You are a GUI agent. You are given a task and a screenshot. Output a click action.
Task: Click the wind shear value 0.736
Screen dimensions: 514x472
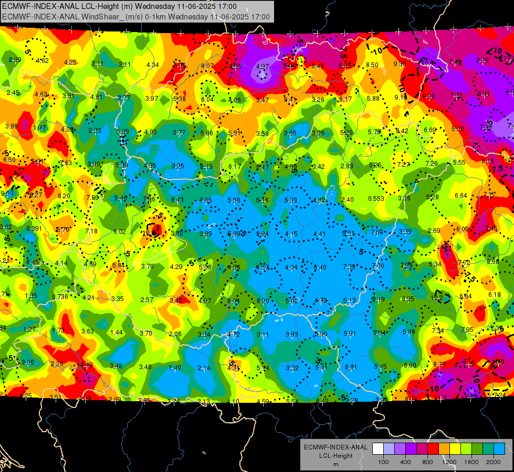[60, 297]
